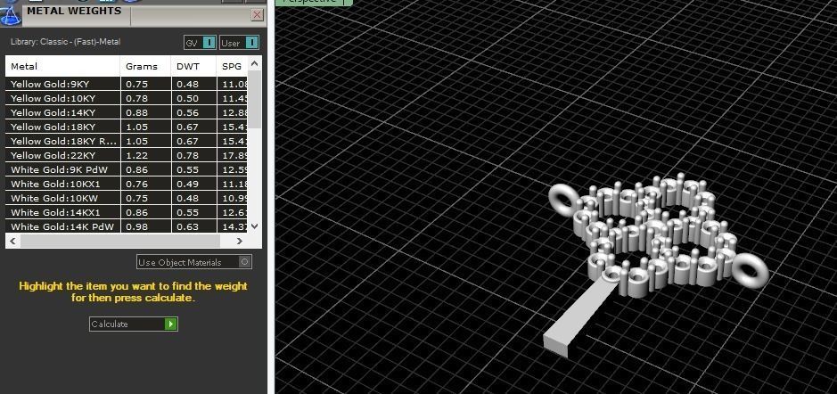
Task: Close the Metal Weights panel
Action: [x=257, y=15]
